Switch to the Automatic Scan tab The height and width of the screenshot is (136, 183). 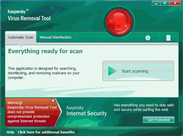[x=20, y=38]
